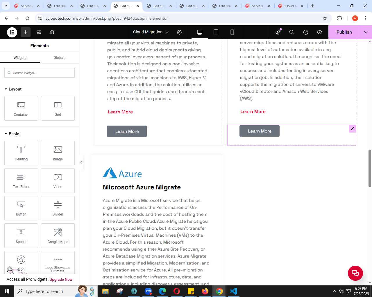The width and height of the screenshot is (372, 297).
Task: Click the left gray Learn More button
Action: coord(127,131)
